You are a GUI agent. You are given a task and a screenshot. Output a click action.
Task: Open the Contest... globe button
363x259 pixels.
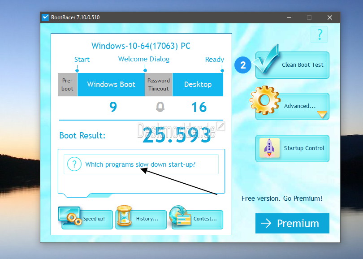click(x=196, y=219)
